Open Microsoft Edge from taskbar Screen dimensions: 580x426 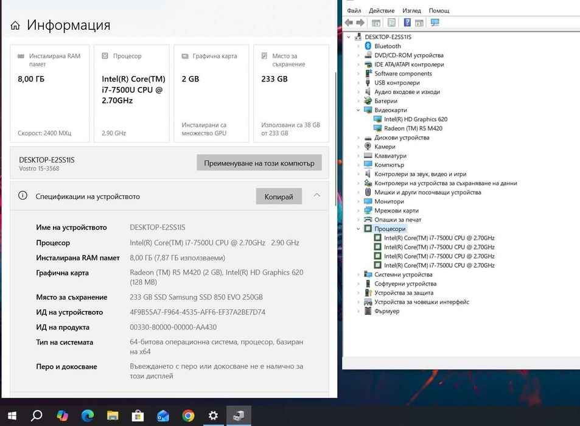click(87, 416)
